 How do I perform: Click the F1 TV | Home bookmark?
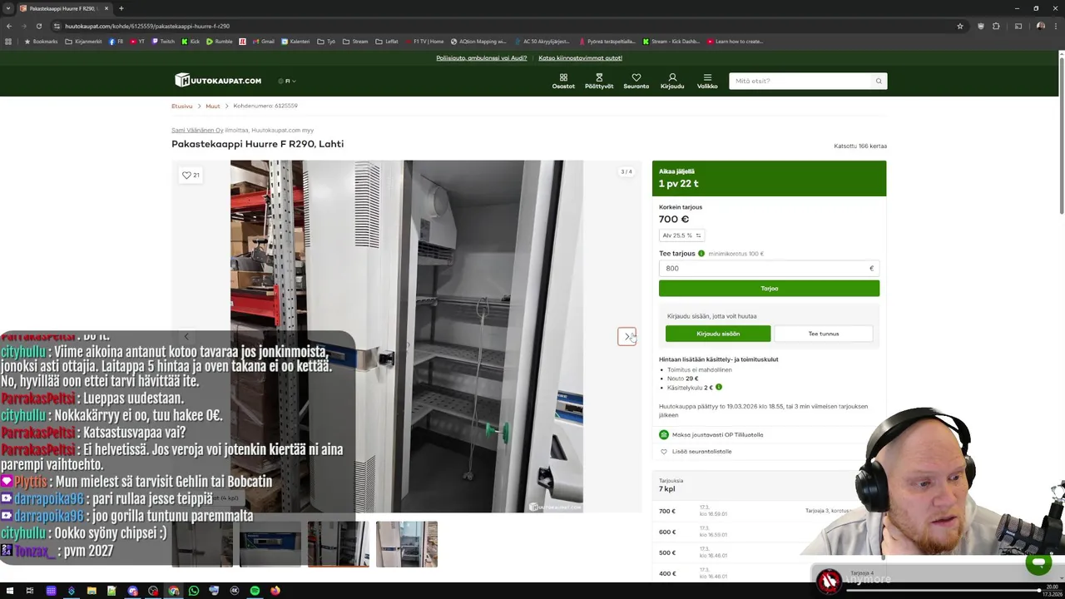coord(425,42)
